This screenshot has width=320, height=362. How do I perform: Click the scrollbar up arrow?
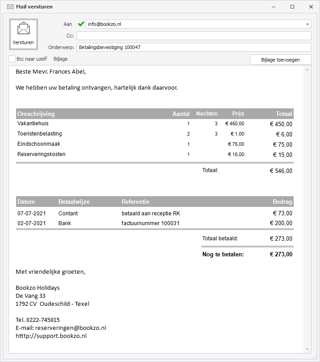308,70
